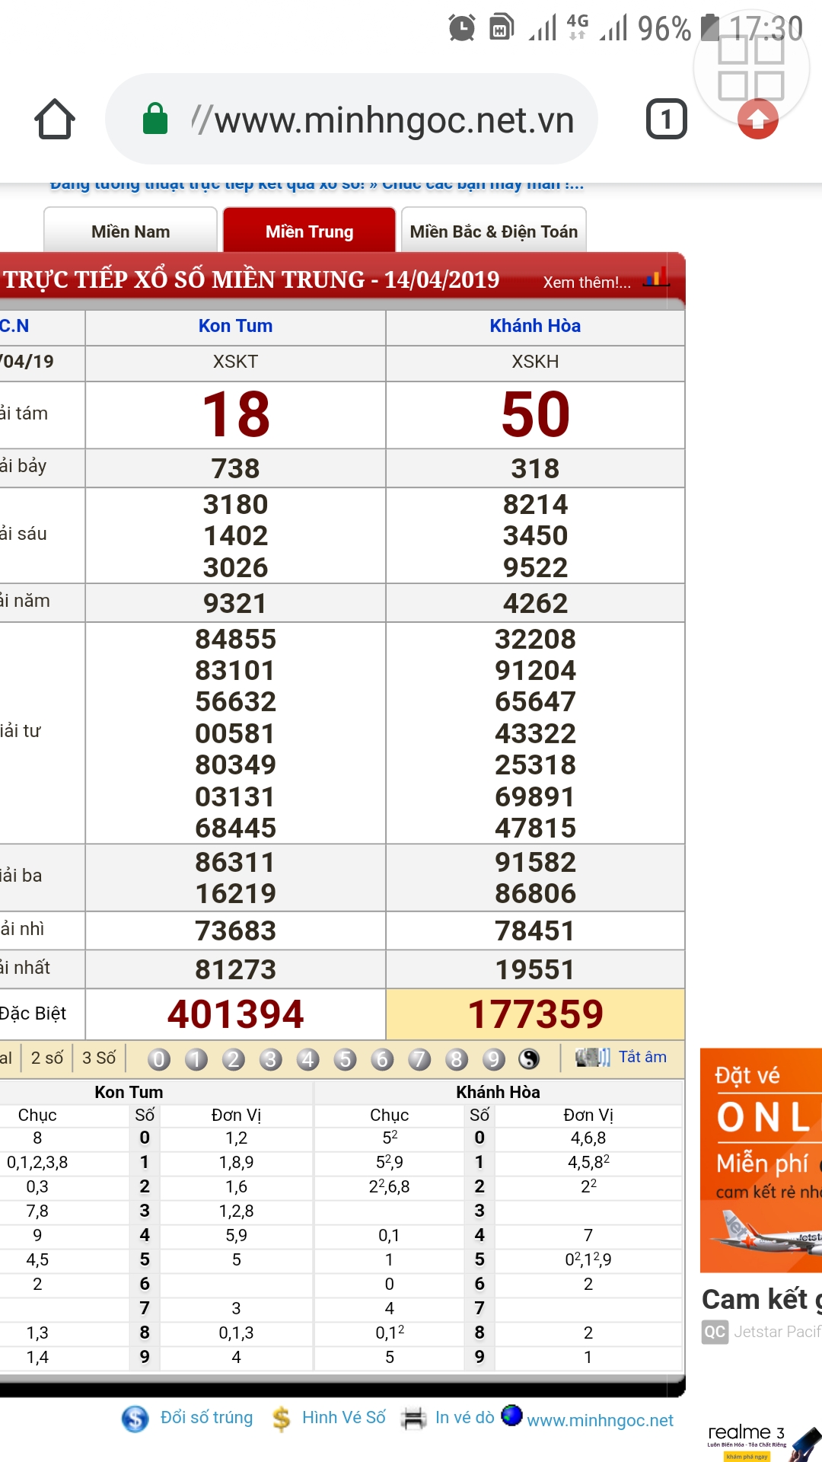
Task: Select digit filter ball 1
Action: 196,1059
